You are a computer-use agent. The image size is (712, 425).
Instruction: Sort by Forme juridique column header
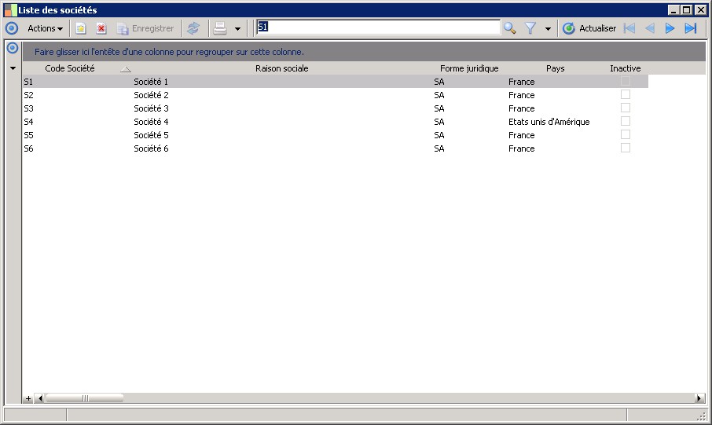[x=469, y=68]
